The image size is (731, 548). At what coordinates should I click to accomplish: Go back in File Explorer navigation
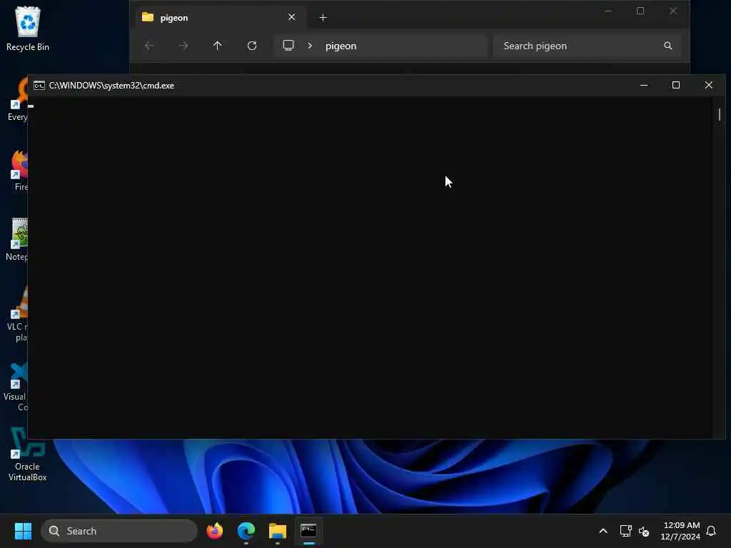coord(148,46)
